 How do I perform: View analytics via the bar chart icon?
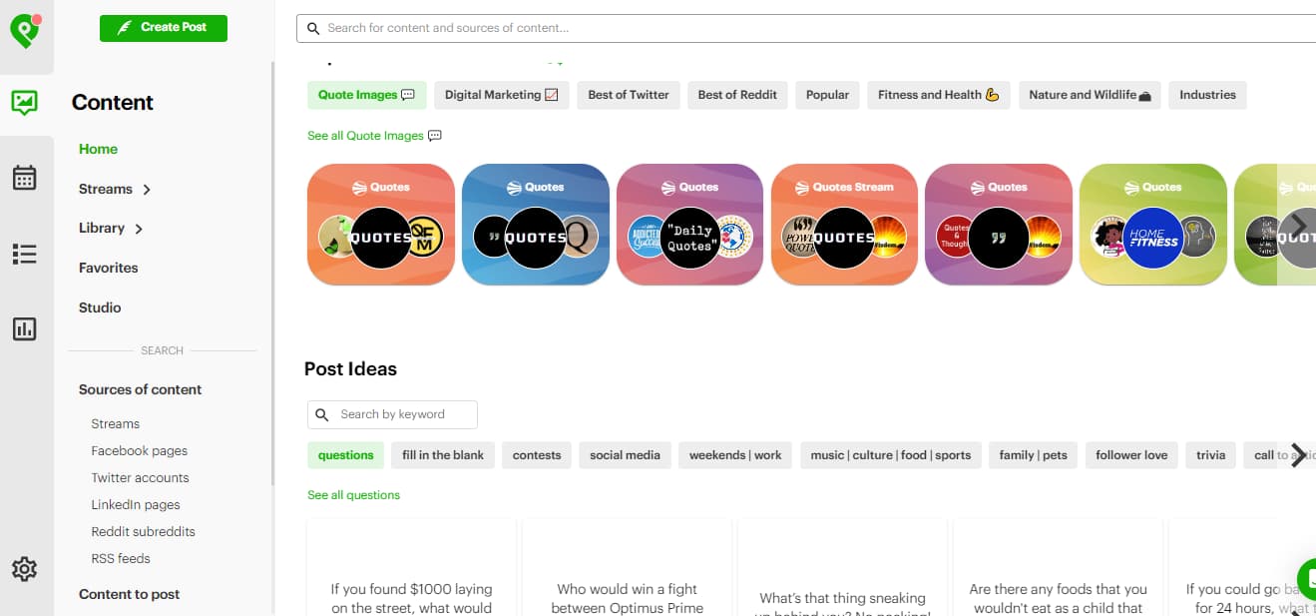[24, 328]
